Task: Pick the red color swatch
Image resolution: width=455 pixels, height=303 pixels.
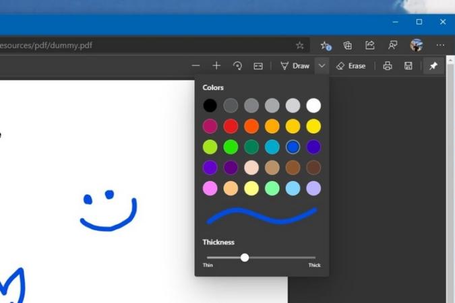Action: (x=231, y=126)
